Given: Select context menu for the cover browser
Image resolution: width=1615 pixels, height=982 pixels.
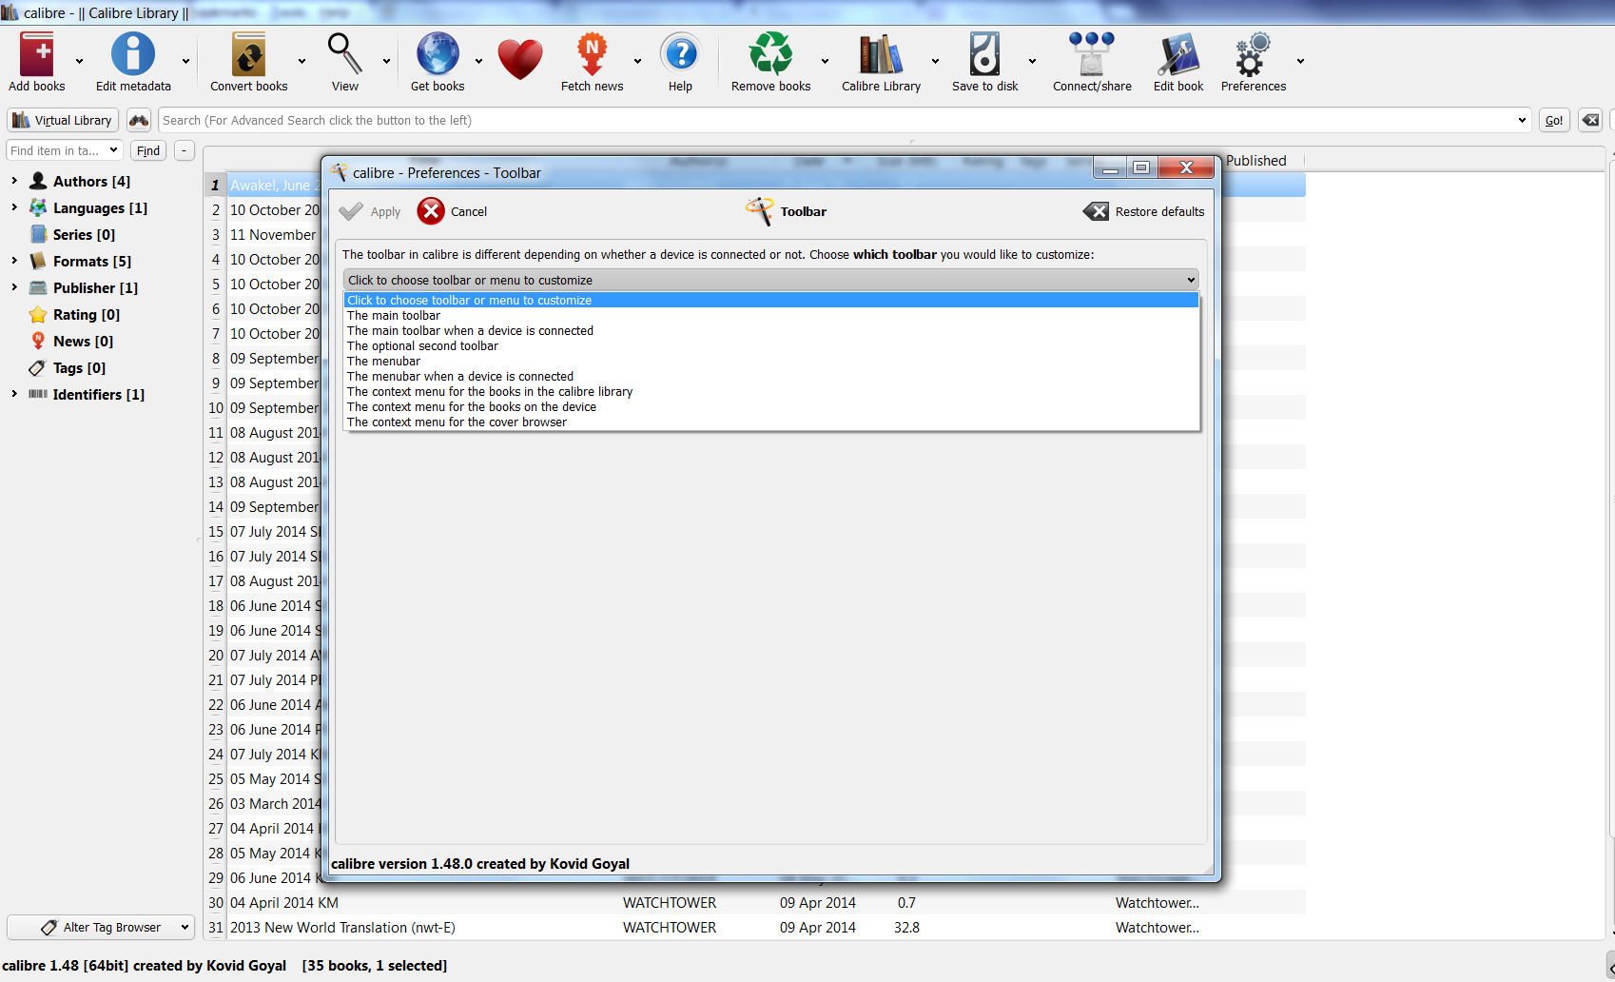Looking at the screenshot, I should [770, 422].
